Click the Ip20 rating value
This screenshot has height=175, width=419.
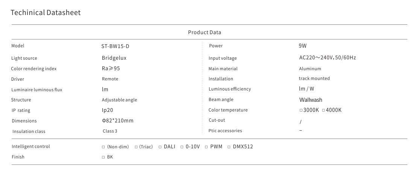point(107,110)
